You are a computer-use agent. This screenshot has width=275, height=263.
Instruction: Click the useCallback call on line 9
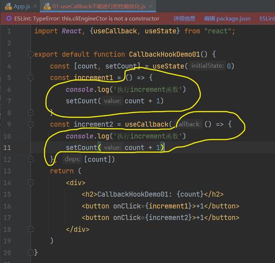[147, 124]
